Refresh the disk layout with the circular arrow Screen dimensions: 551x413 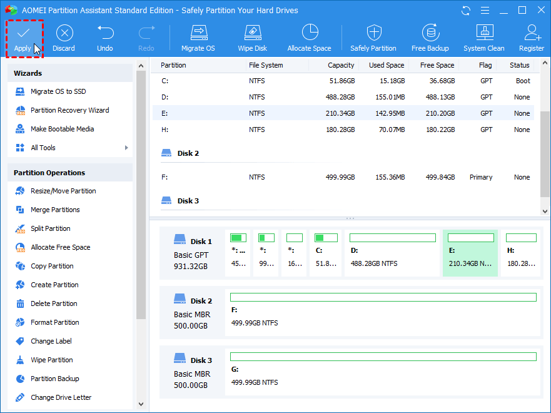pos(465,10)
